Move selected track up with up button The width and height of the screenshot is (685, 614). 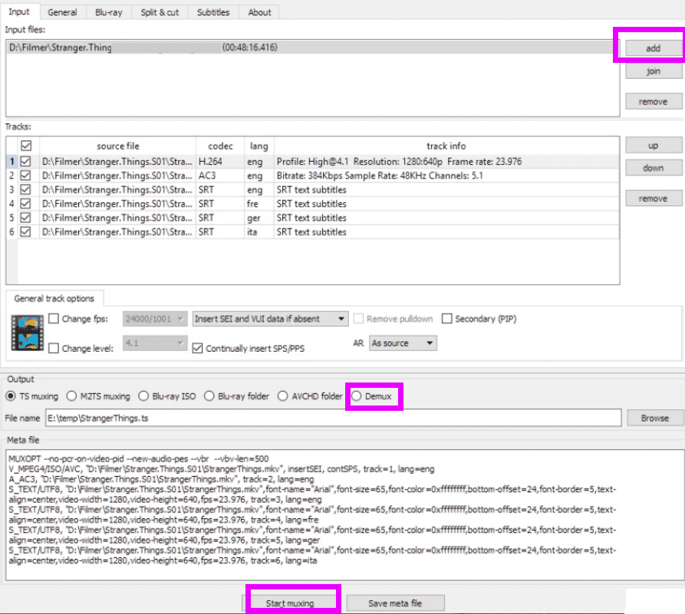coord(653,146)
